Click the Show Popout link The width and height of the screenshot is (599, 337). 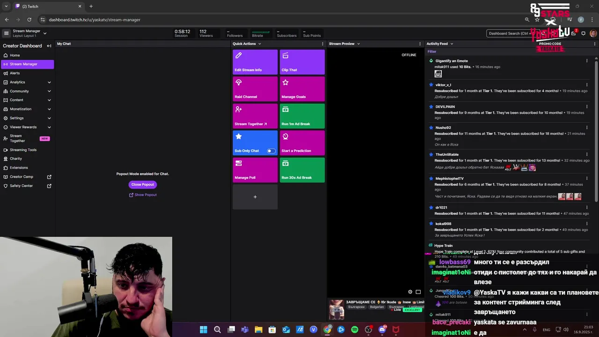click(x=143, y=195)
